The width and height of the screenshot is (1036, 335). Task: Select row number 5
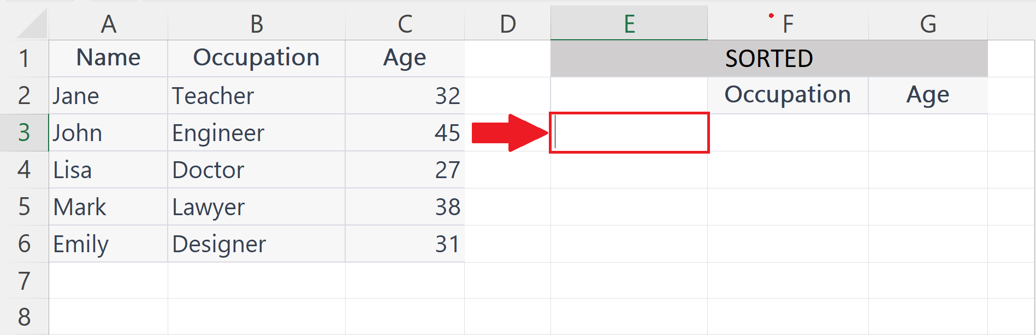(25, 207)
